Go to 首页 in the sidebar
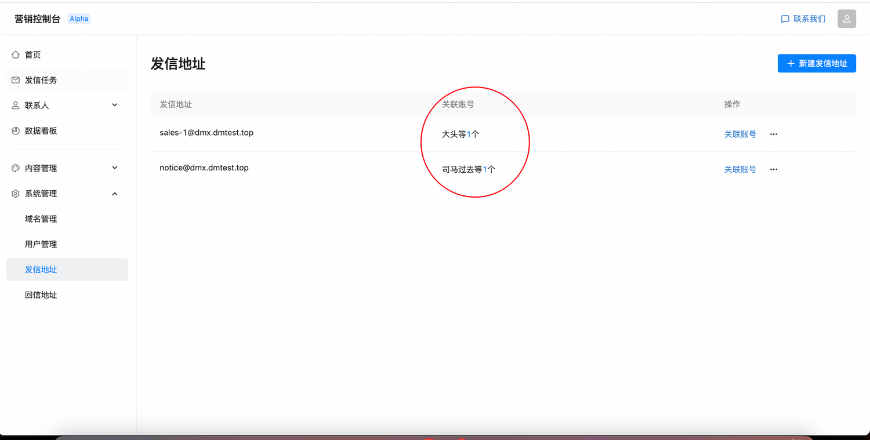This screenshot has width=870, height=440. pyautogui.click(x=67, y=54)
